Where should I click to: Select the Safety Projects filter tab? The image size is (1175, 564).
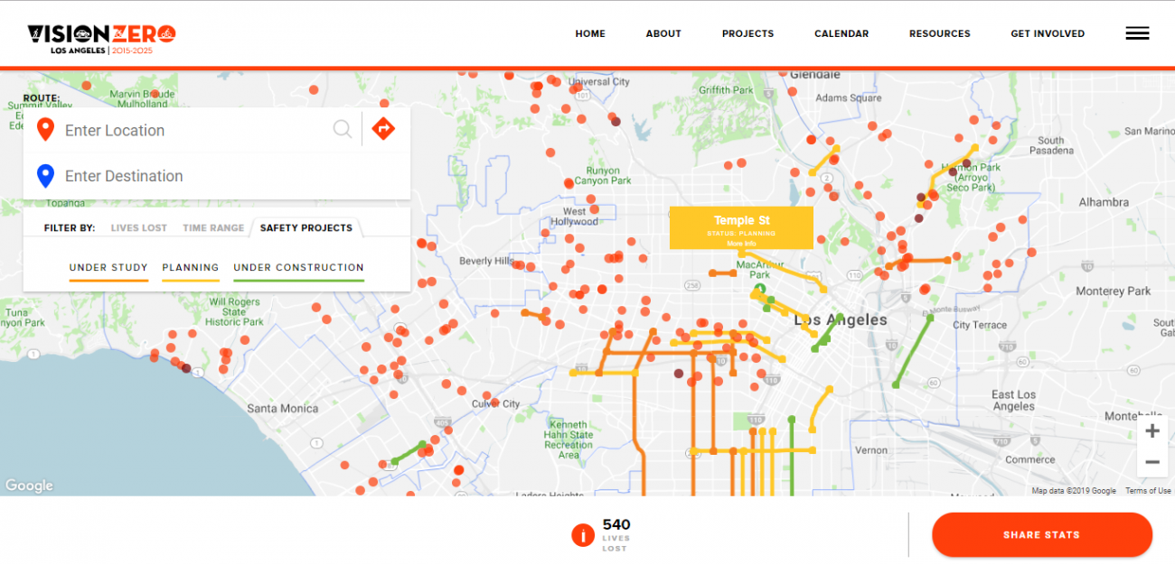[306, 228]
